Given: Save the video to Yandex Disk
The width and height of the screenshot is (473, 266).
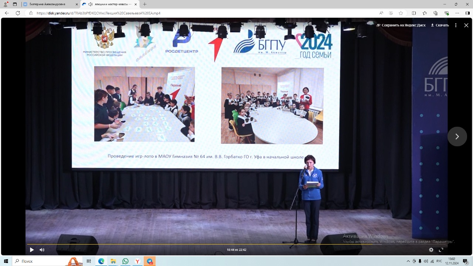Looking at the screenshot, I should (401, 25).
